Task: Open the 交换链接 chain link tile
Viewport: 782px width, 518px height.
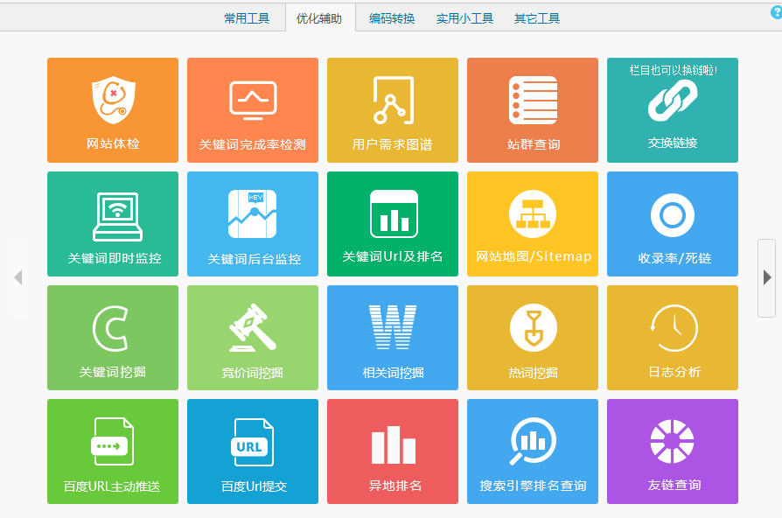Action: [x=673, y=110]
